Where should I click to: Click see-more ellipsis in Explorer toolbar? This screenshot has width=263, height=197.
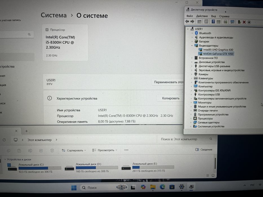[126, 150]
